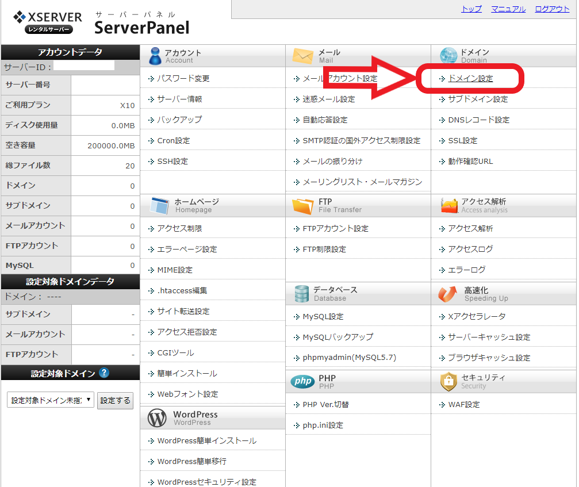Open the マニュアル link
Viewport: 579px width, 487px height.
point(508,9)
